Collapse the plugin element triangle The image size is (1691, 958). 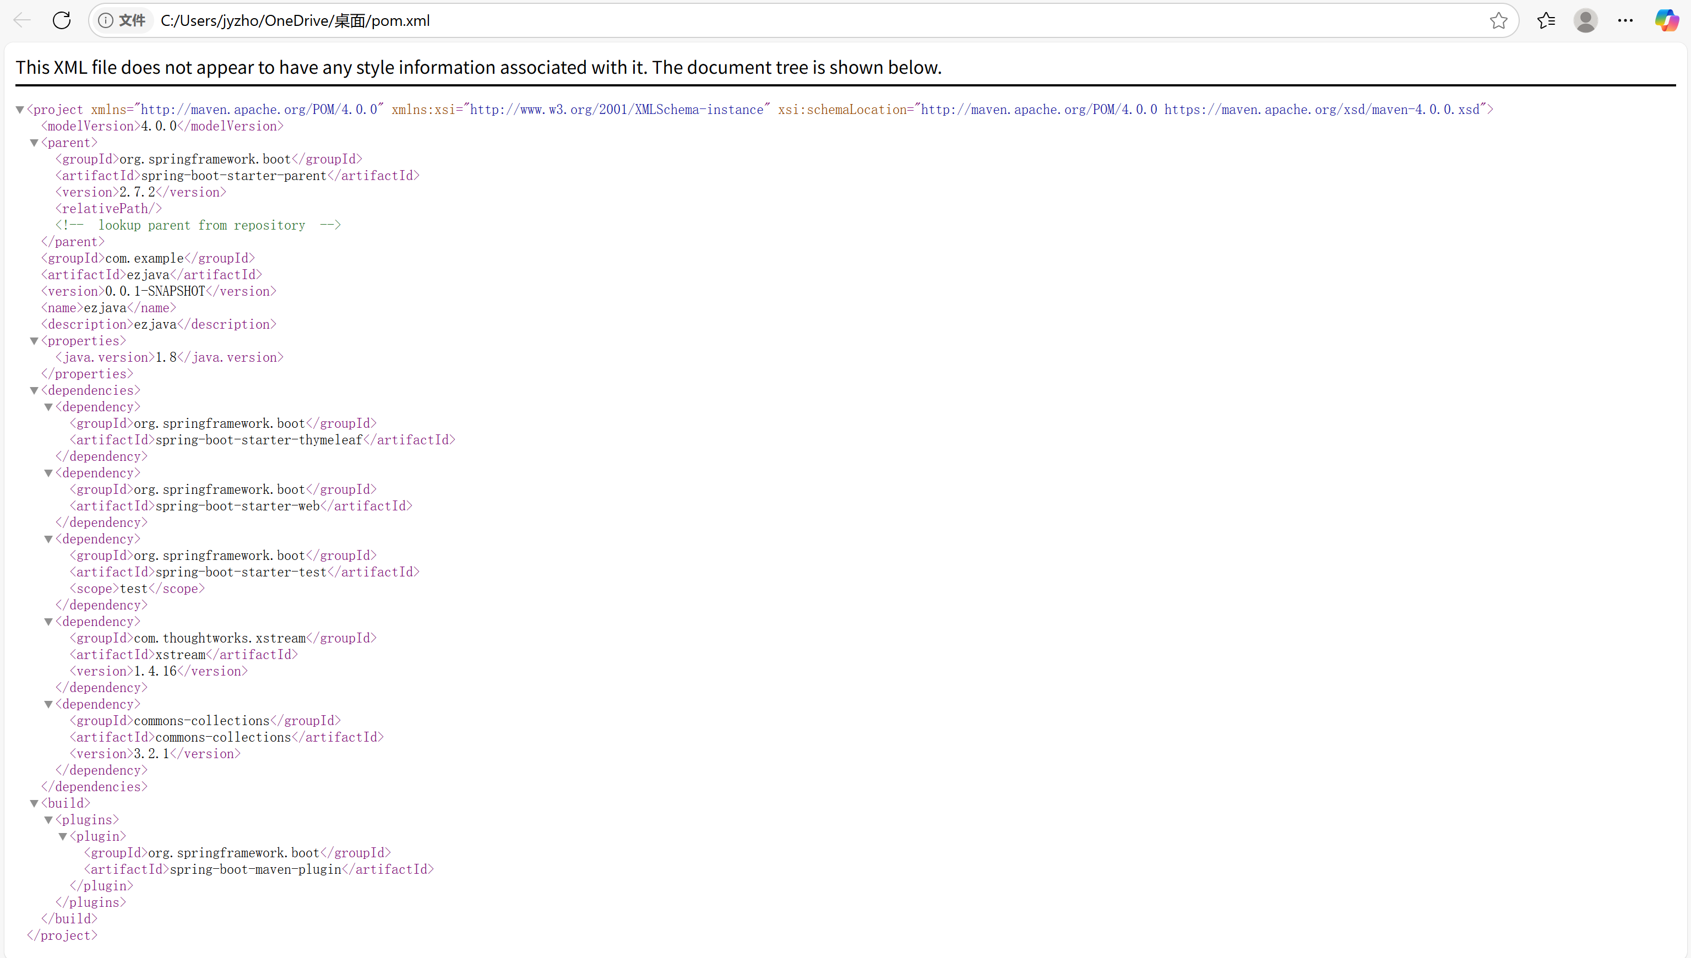(63, 836)
